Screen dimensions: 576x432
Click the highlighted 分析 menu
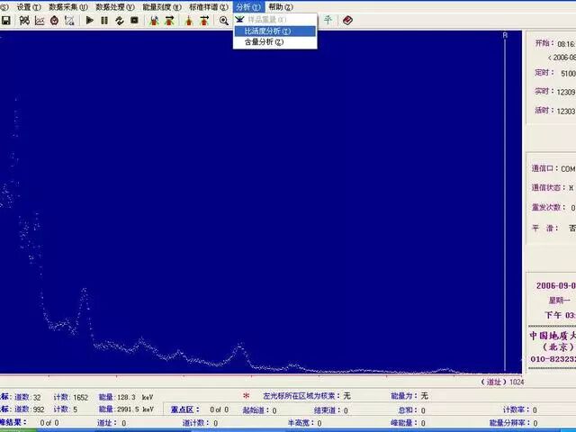click(x=248, y=7)
